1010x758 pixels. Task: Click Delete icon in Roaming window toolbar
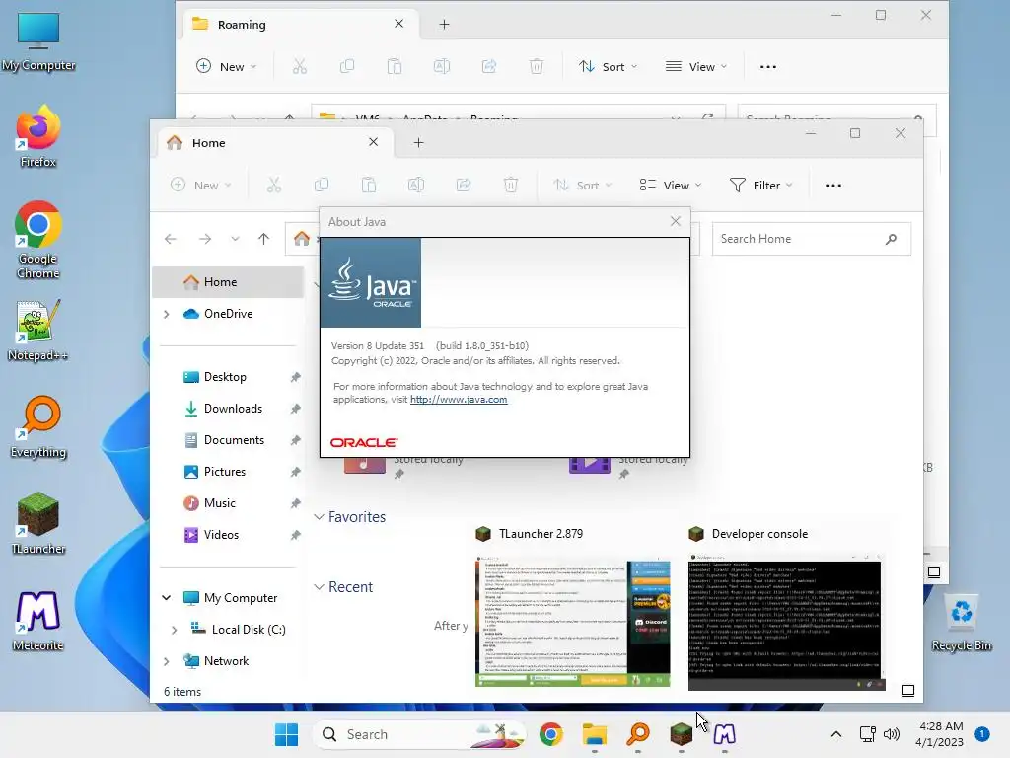(537, 66)
